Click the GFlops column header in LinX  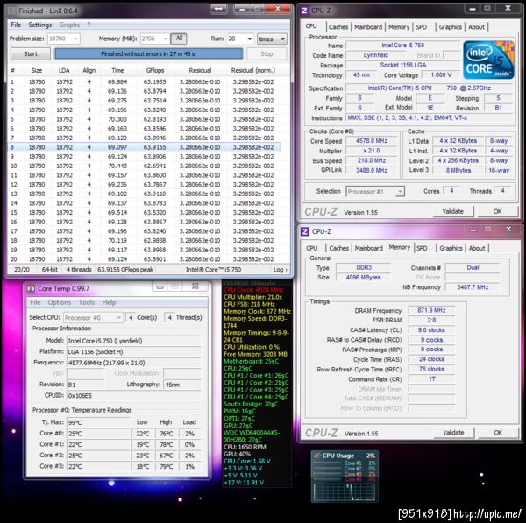pos(155,70)
